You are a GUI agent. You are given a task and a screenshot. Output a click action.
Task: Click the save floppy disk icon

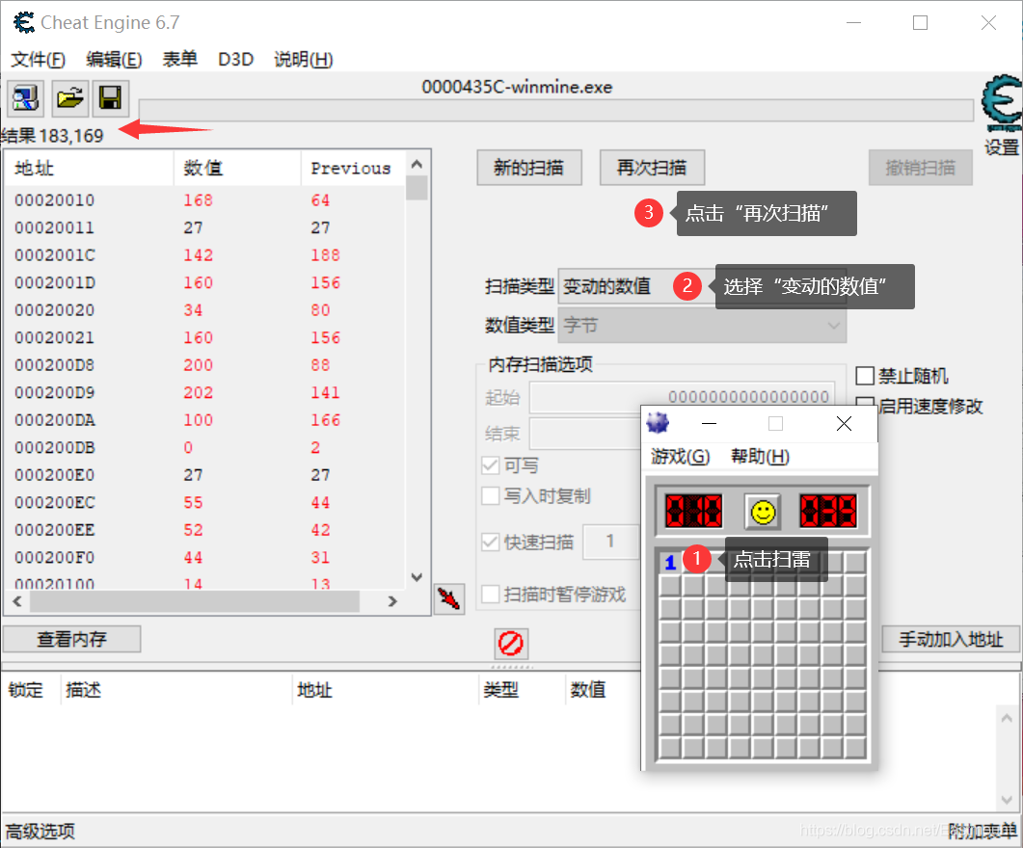[x=110, y=98]
